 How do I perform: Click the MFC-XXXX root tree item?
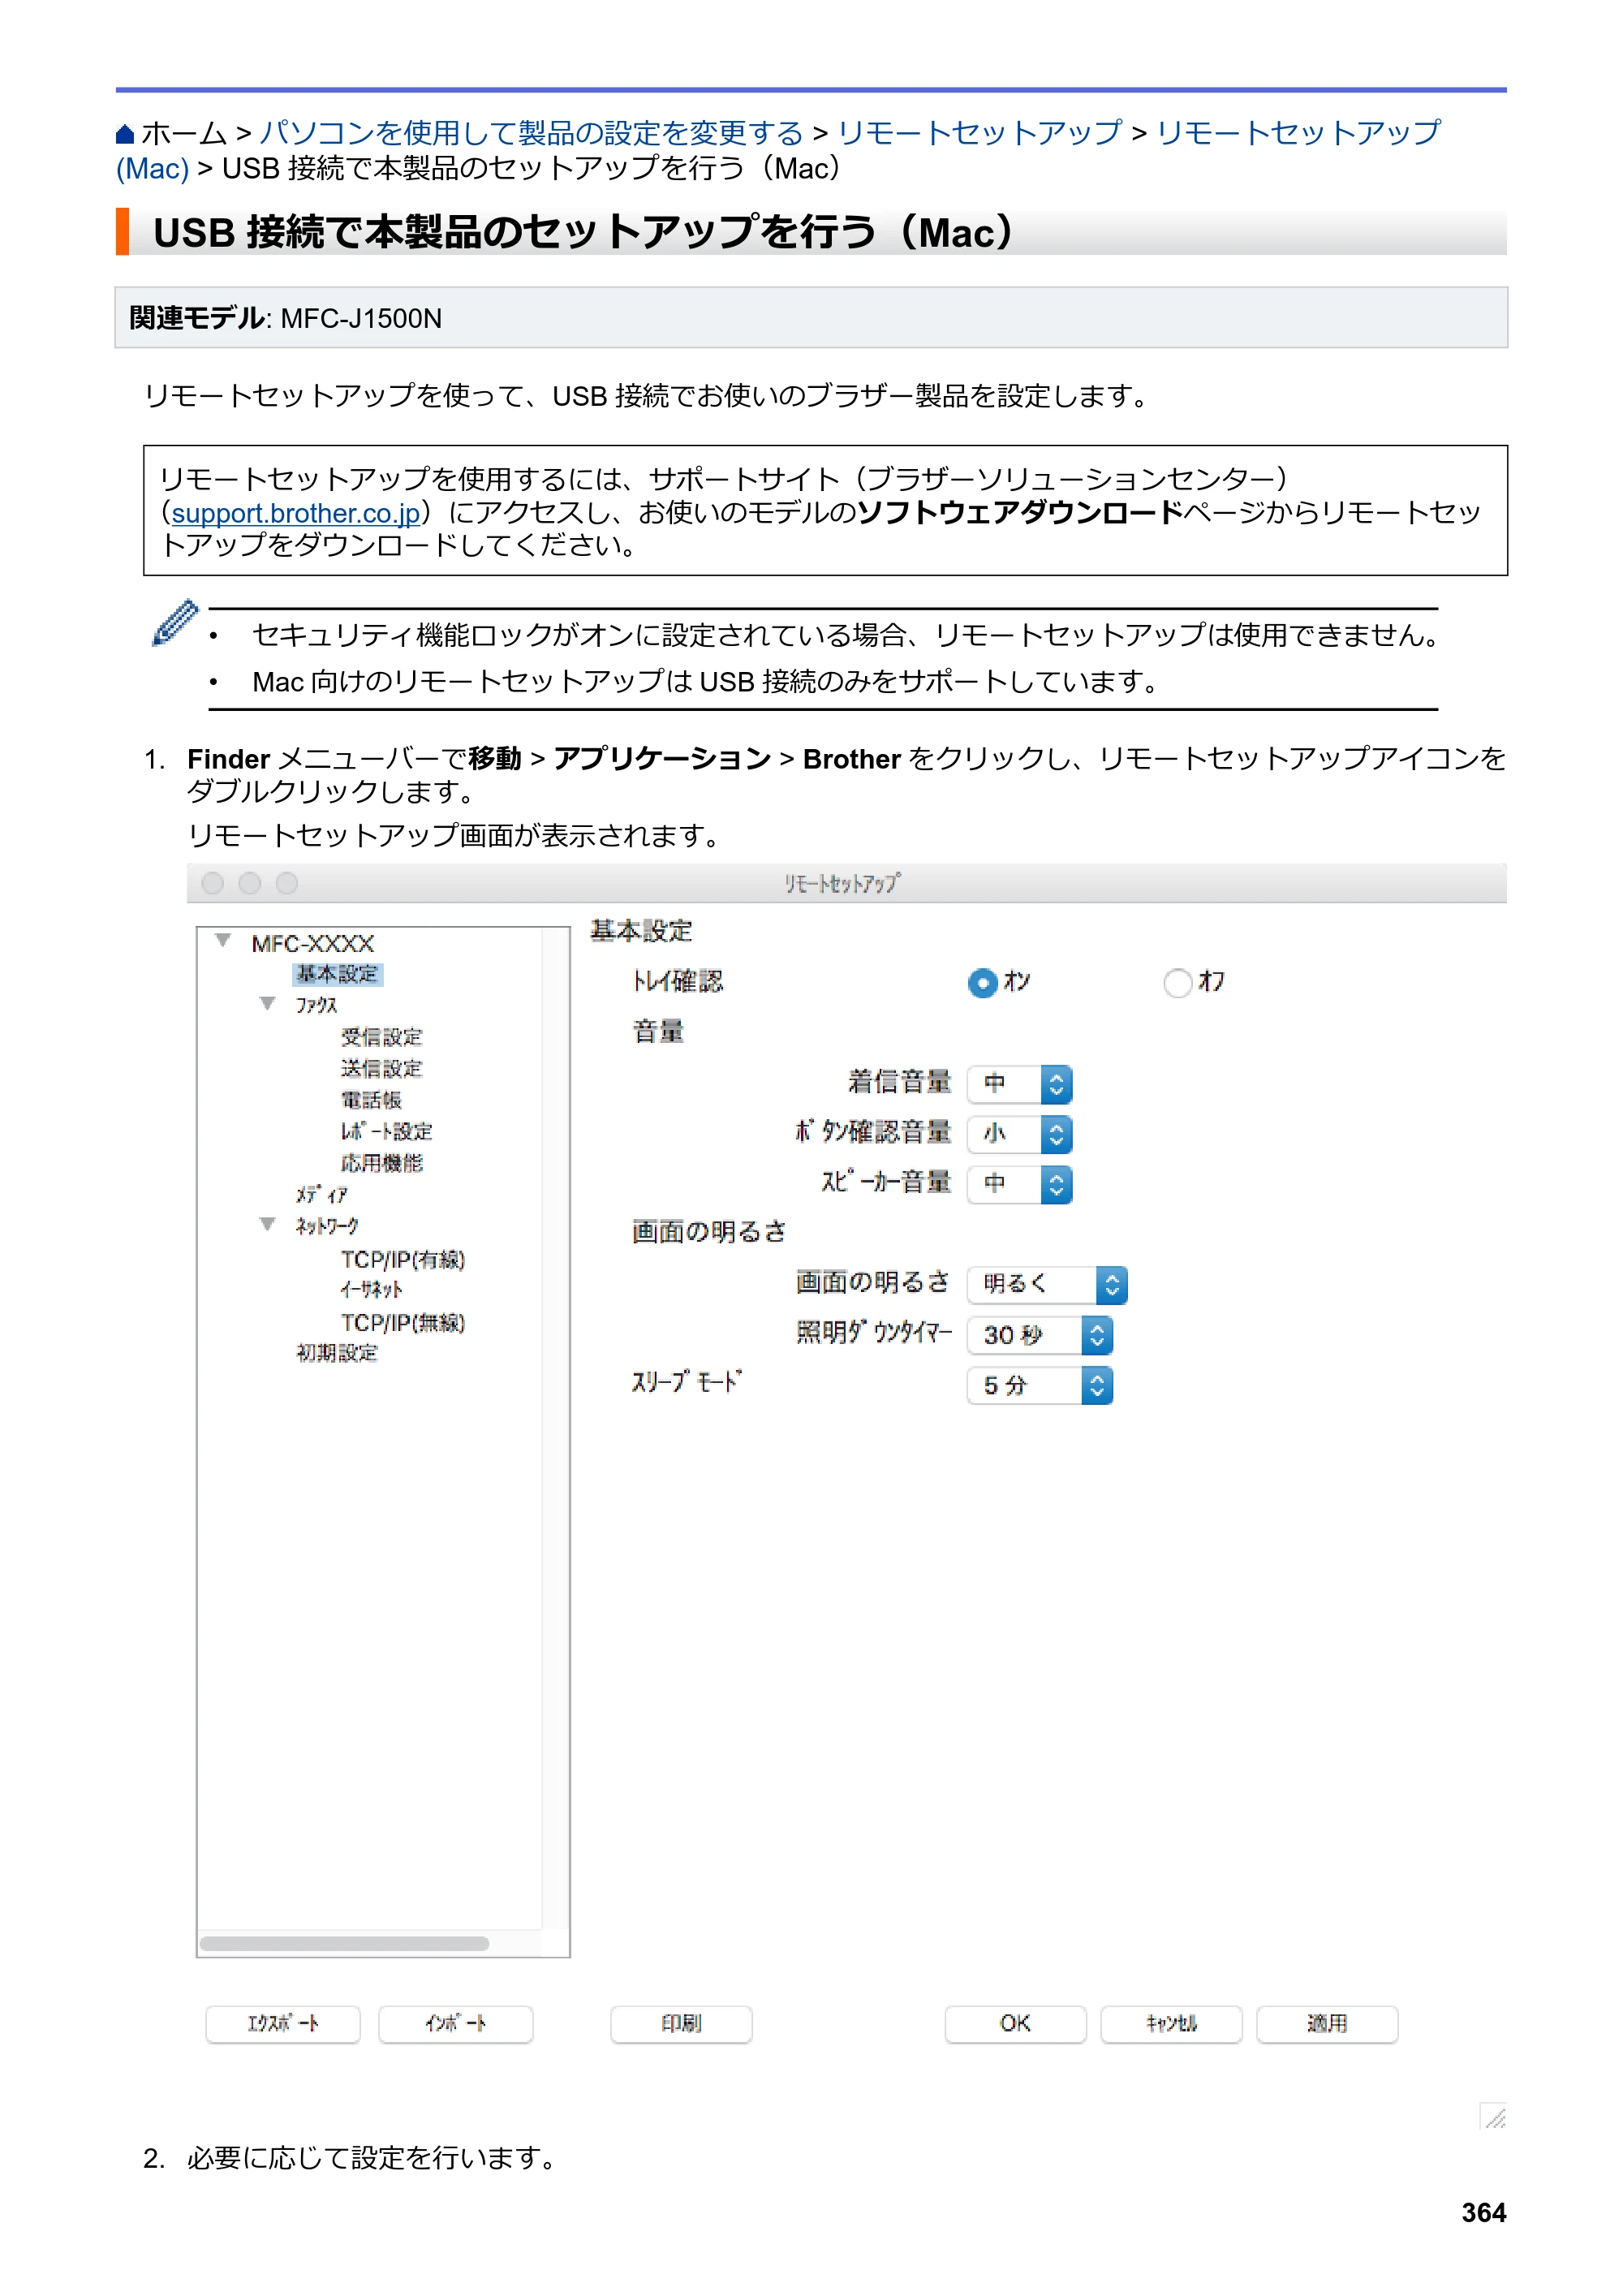tap(313, 944)
